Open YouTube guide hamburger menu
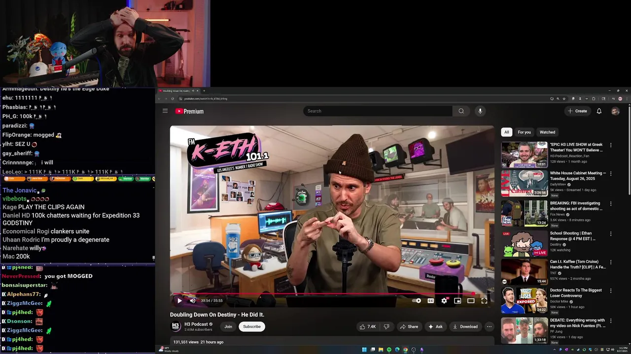Screen dimensions: 631x354 coord(165,111)
